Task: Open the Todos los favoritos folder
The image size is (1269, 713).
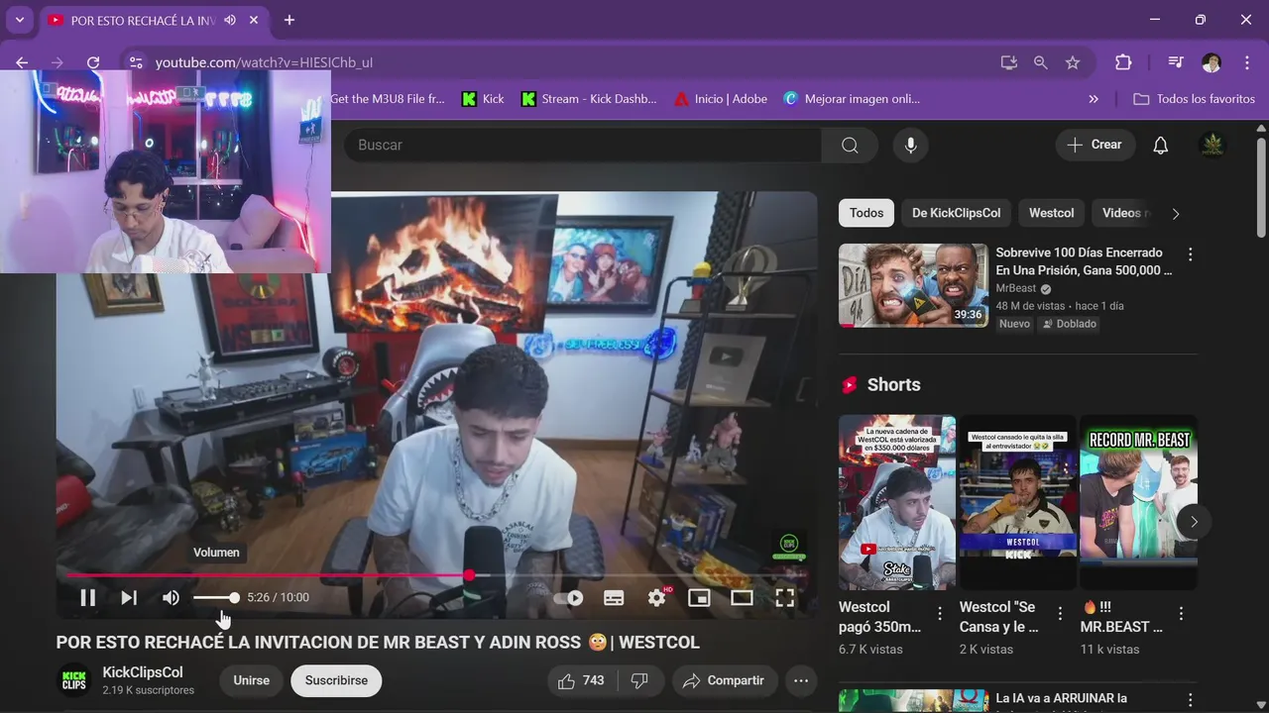Action: [1194, 99]
